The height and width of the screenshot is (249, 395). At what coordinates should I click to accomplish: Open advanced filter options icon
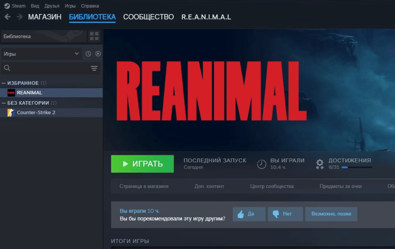[x=94, y=68]
